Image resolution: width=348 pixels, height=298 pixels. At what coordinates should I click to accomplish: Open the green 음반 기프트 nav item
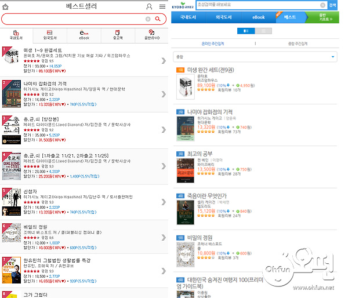[324, 17]
